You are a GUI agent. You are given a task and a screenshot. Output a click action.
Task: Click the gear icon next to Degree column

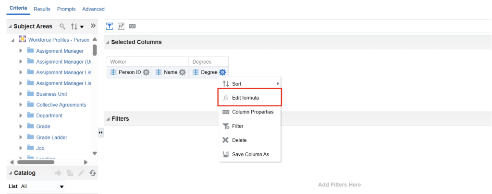222,72
